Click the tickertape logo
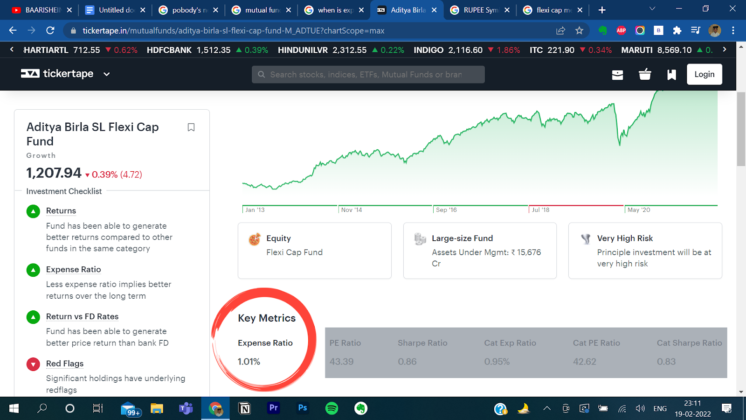Image resolution: width=746 pixels, height=420 pixels. click(57, 74)
